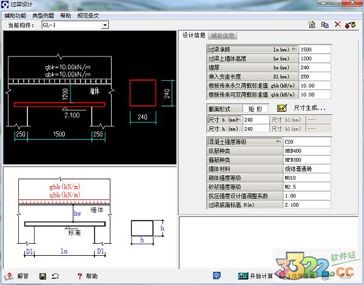Click the blue ln label in the schematic

pyautogui.click(x=64, y=251)
